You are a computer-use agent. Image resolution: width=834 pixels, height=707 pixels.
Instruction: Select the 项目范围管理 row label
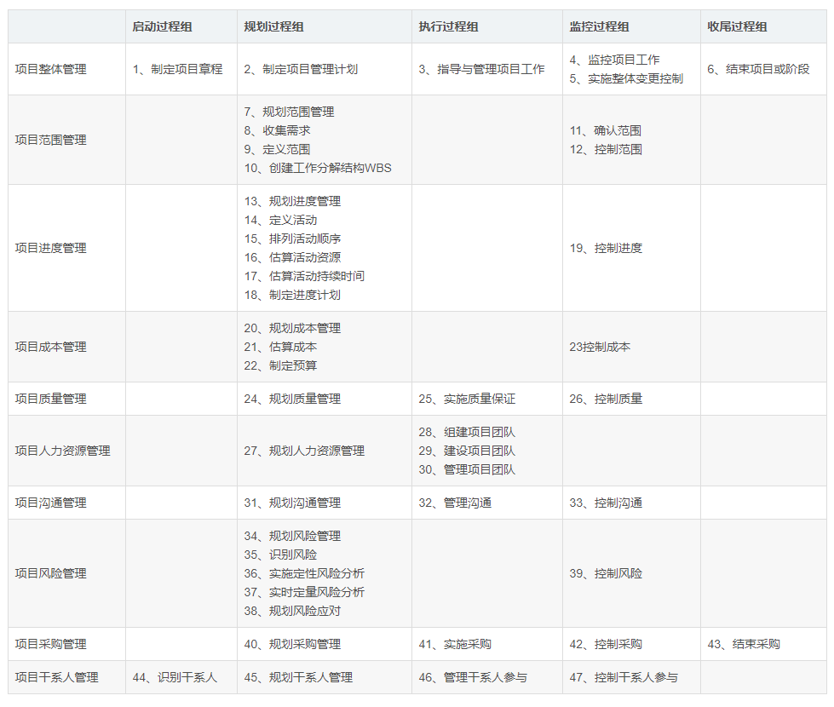(x=50, y=140)
